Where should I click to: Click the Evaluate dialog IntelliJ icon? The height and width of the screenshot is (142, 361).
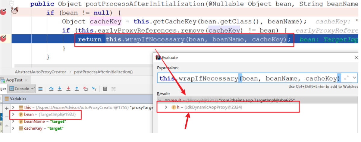158,58
